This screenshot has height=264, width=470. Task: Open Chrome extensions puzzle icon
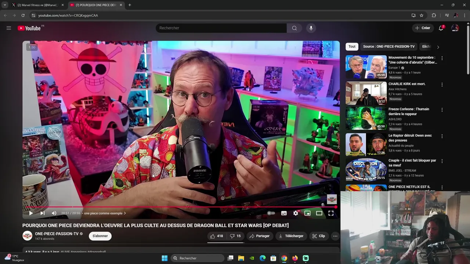pos(434,15)
